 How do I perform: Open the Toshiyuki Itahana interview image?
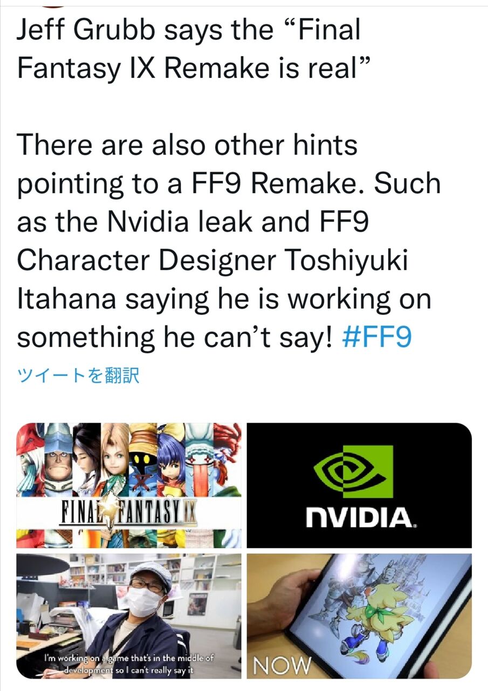(129, 615)
